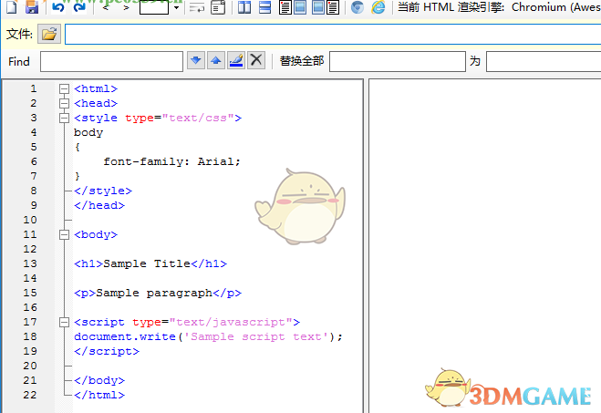
Task: Undo the last edit
Action: (57, 6)
